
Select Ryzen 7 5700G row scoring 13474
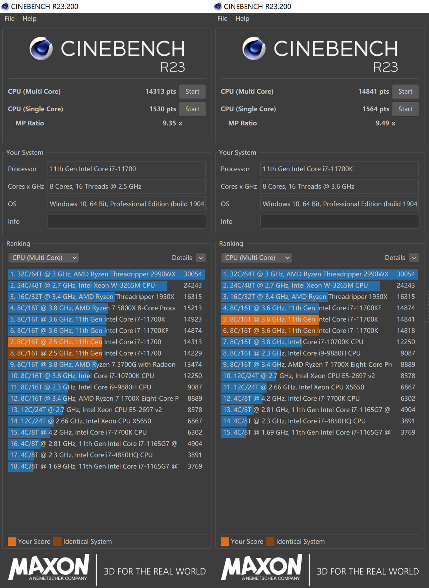(107, 365)
